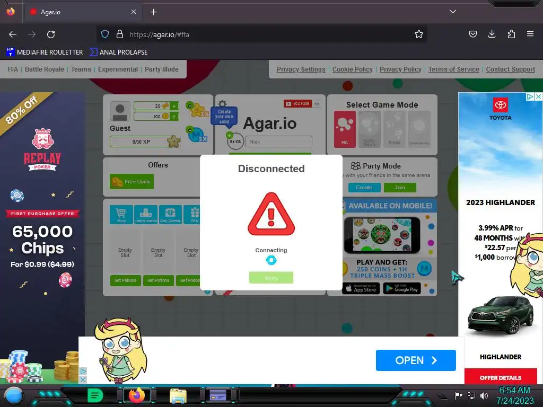Open the Start orb on taskbar
The image size is (543, 407).
click(x=13, y=395)
